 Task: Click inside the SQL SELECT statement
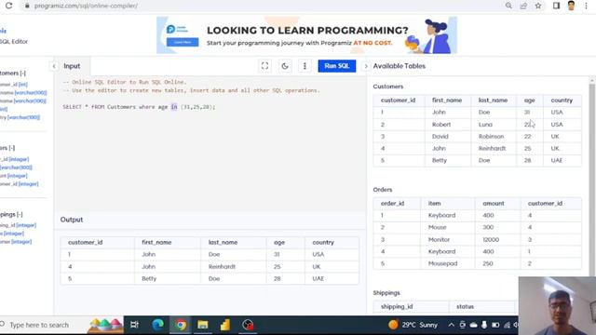coord(139,107)
